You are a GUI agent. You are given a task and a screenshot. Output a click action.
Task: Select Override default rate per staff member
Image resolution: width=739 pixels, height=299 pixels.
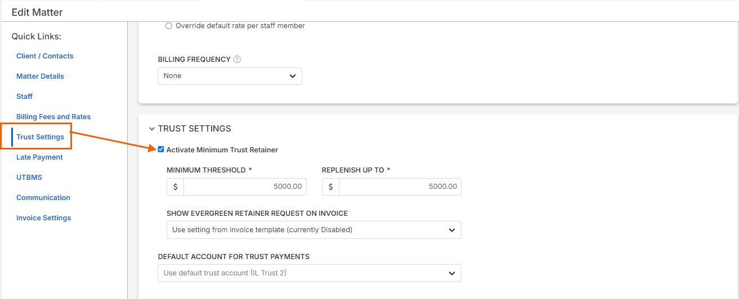pyautogui.click(x=169, y=26)
